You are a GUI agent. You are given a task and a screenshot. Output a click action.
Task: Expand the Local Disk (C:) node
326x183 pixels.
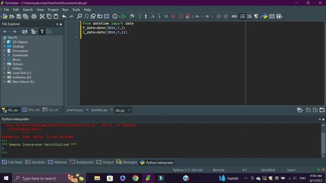(4, 73)
